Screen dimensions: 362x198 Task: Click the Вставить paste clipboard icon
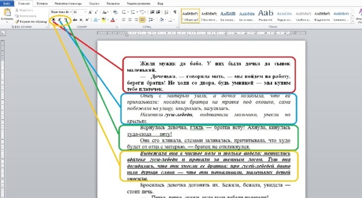(x=7, y=12)
